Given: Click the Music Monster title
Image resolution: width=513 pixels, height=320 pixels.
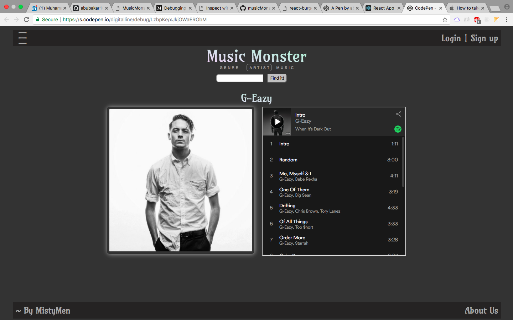Looking at the screenshot, I should tap(256, 56).
